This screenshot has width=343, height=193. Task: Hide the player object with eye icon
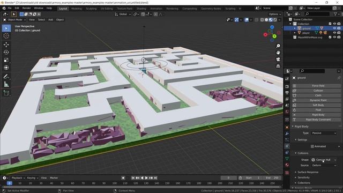[x=334, y=33]
